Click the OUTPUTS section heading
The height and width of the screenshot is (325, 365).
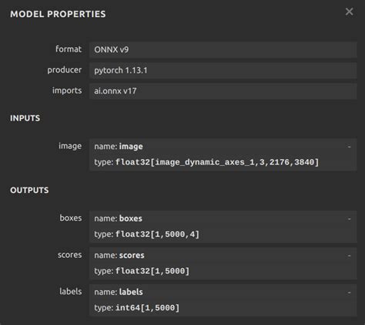(x=29, y=190)
